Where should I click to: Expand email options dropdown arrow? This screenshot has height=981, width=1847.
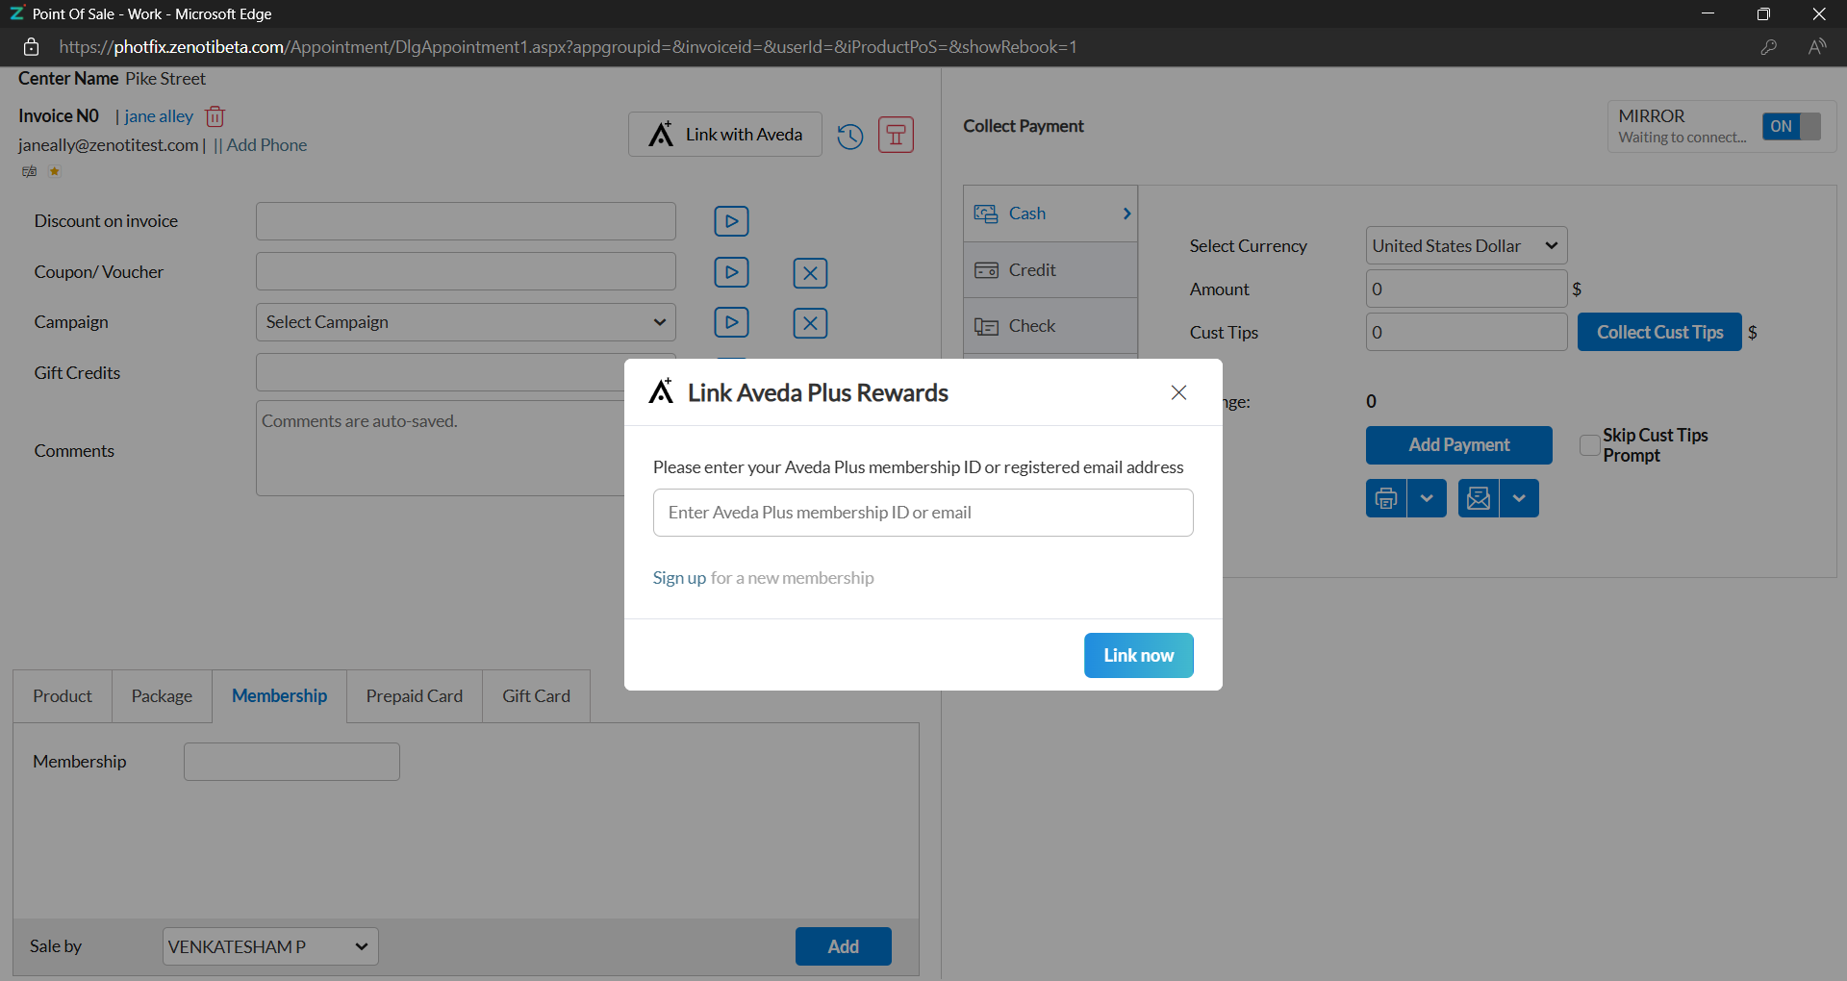(1519, 498)
